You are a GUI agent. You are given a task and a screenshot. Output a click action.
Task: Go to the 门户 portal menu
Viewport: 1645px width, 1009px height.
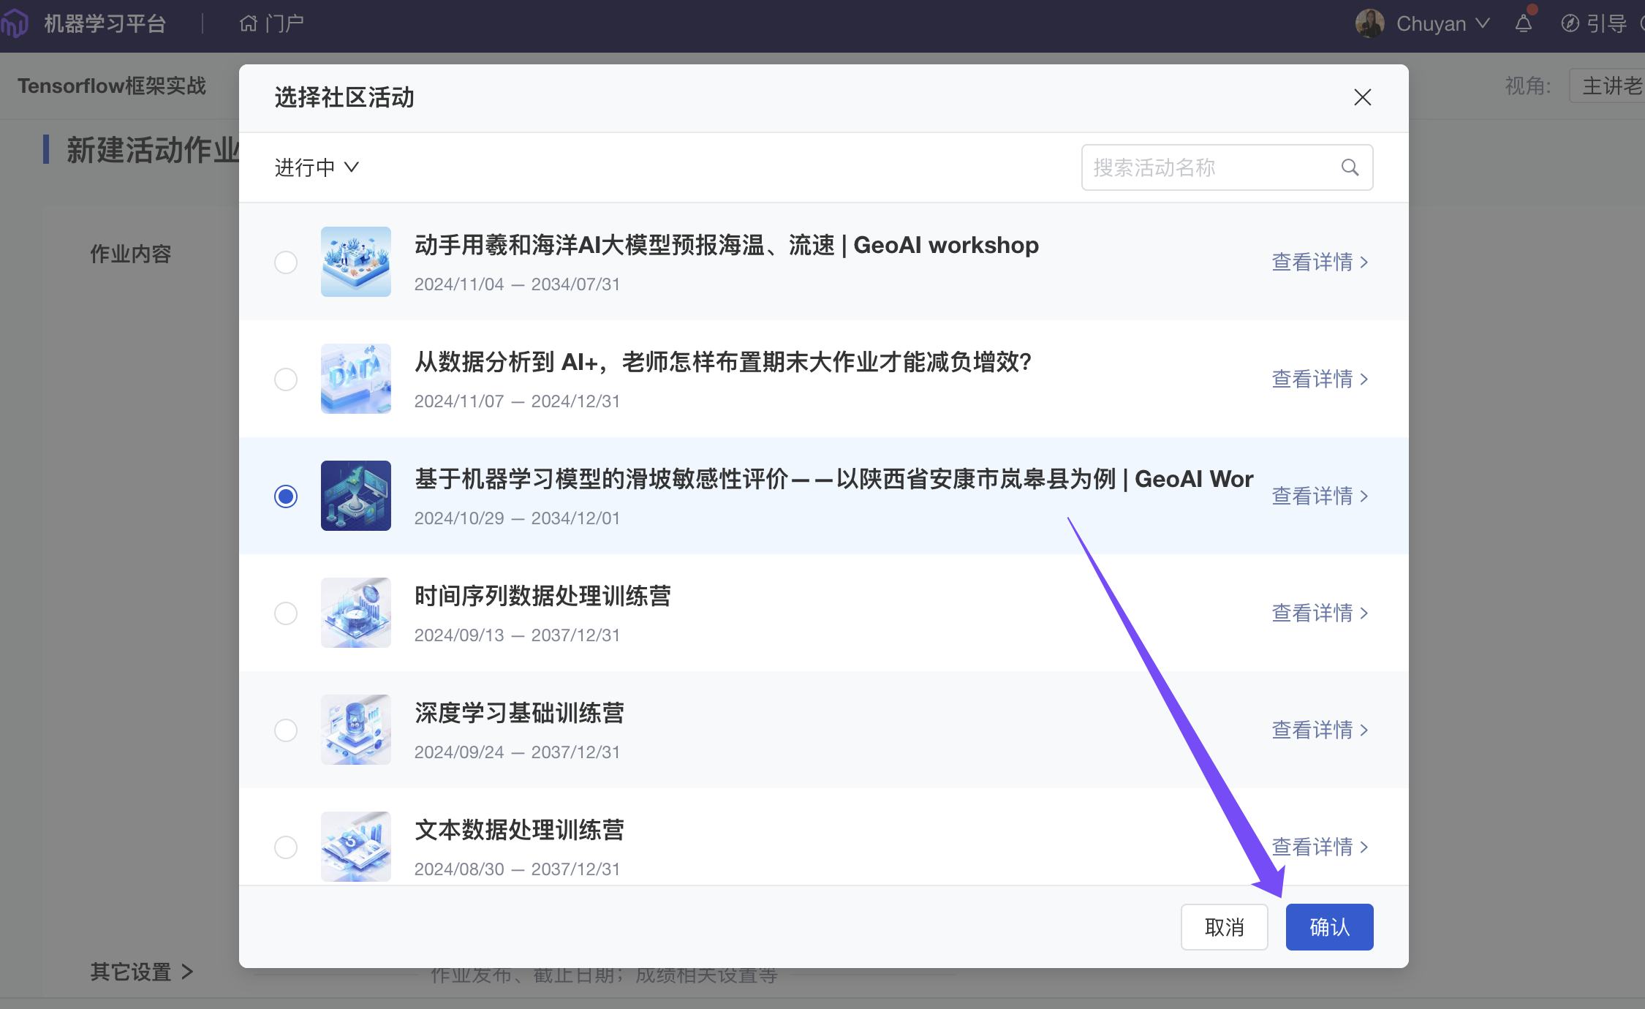pyautogui.click(x=284, y=24)
